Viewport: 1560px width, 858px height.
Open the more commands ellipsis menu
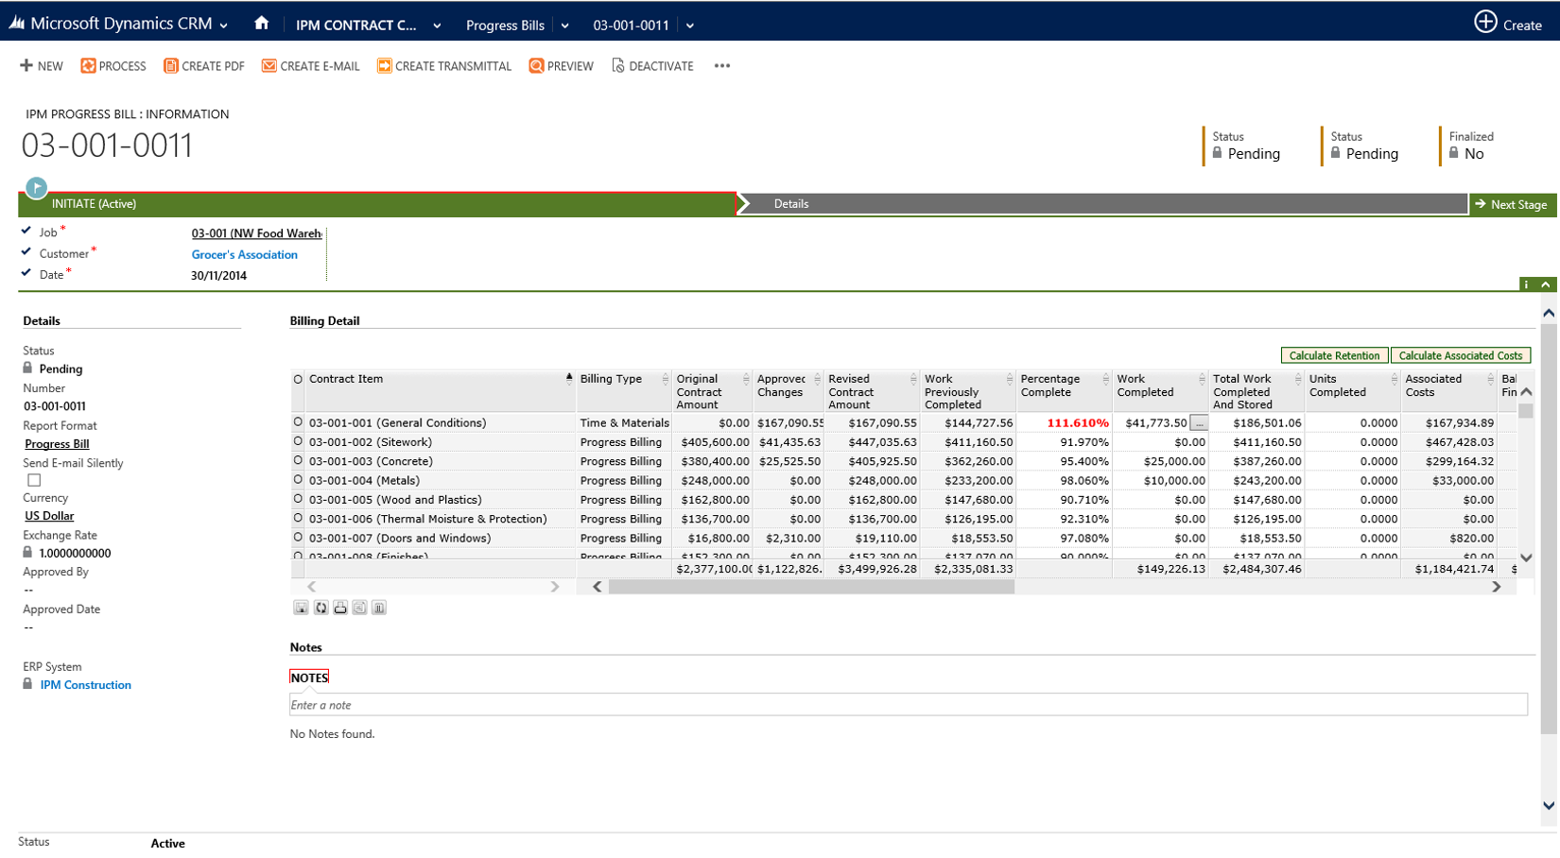721,65
